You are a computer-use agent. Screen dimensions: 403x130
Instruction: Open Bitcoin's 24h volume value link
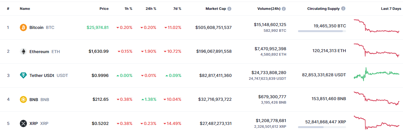coord(270,24)
